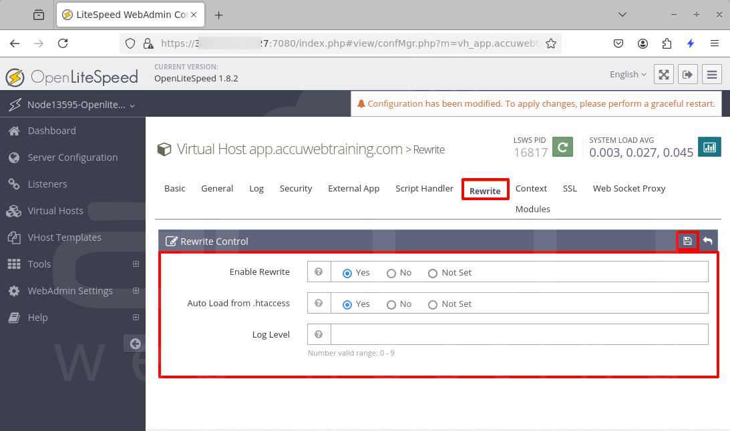Open the English language dropdown
This screenshot has width=730, height=431.
(x=628, y=74)
